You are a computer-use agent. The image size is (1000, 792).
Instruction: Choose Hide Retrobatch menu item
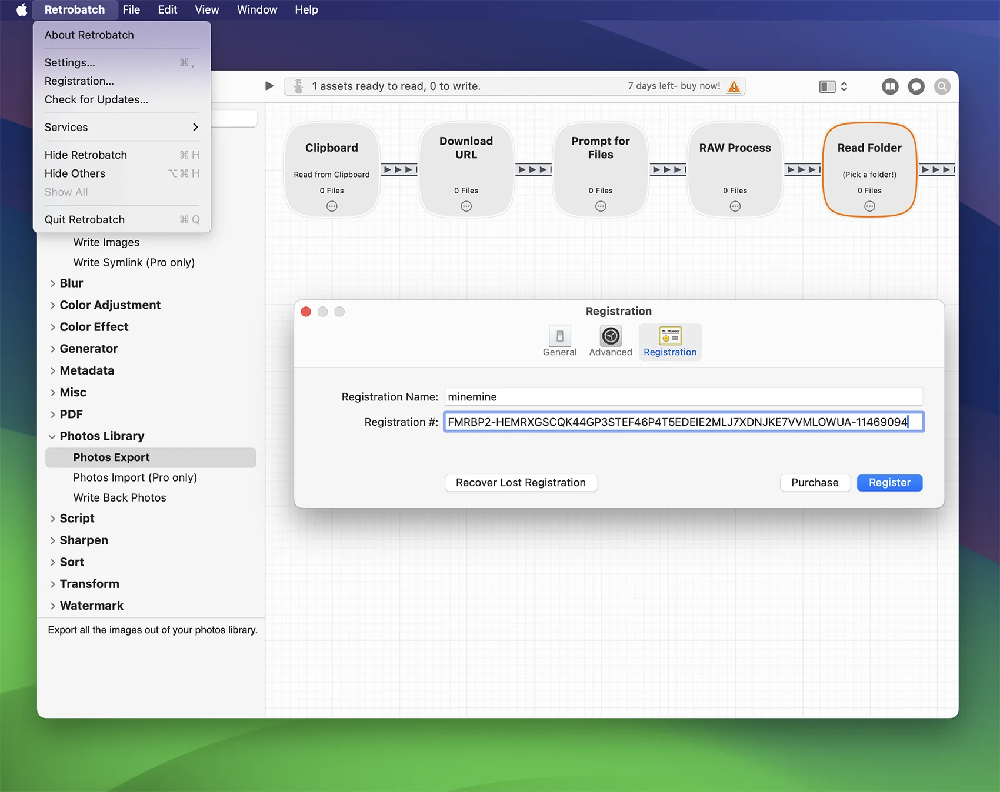[122, 155]
